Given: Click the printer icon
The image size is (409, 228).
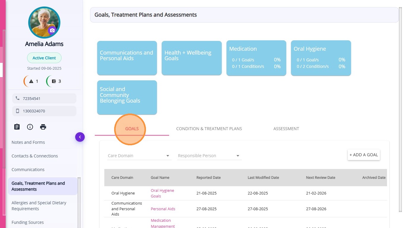Looking at the screenshot, I should (43, 127).
